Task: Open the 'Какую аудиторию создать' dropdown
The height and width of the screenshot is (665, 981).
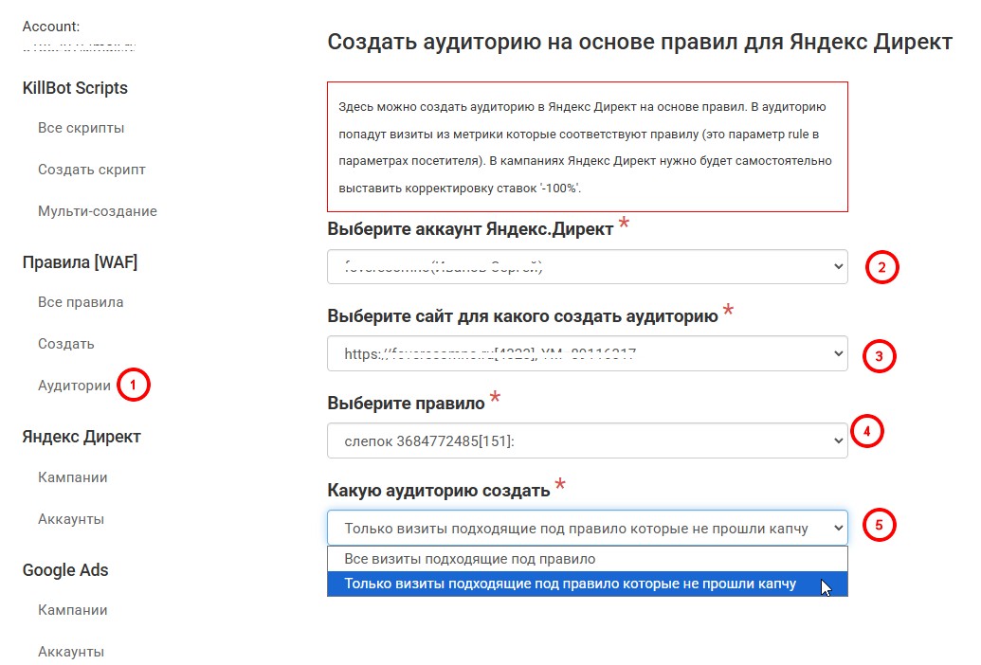Action: coord(587,529)
